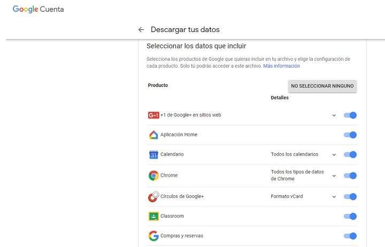Switch off the Chrome data toggle
This screenshot has width=385, height=247.
click(x=350, y=176)
